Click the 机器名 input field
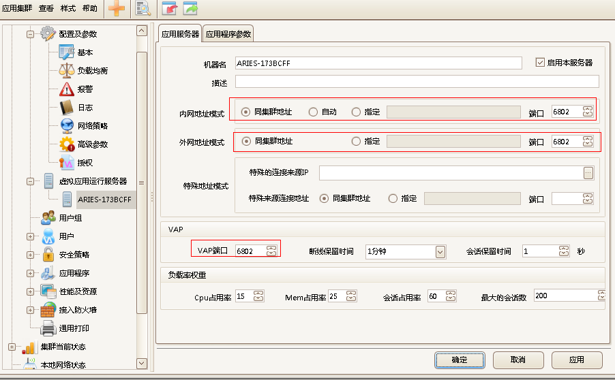 click(x=378, y=63)
